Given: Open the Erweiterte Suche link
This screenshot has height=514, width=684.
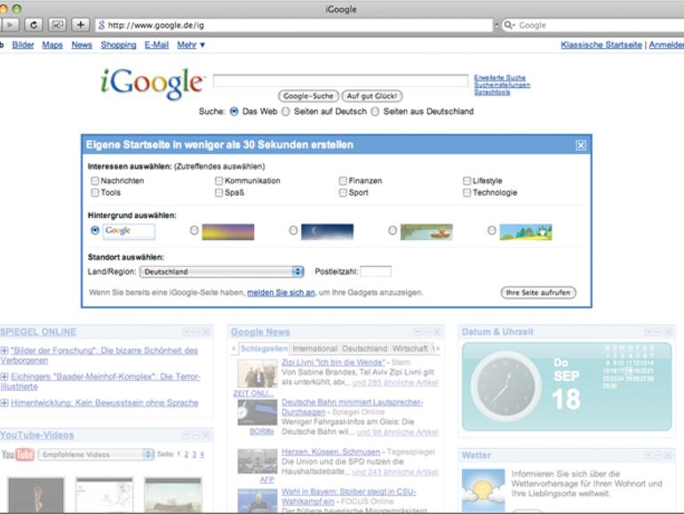Looking at the screenshot, I should click(x=500, y=77).
